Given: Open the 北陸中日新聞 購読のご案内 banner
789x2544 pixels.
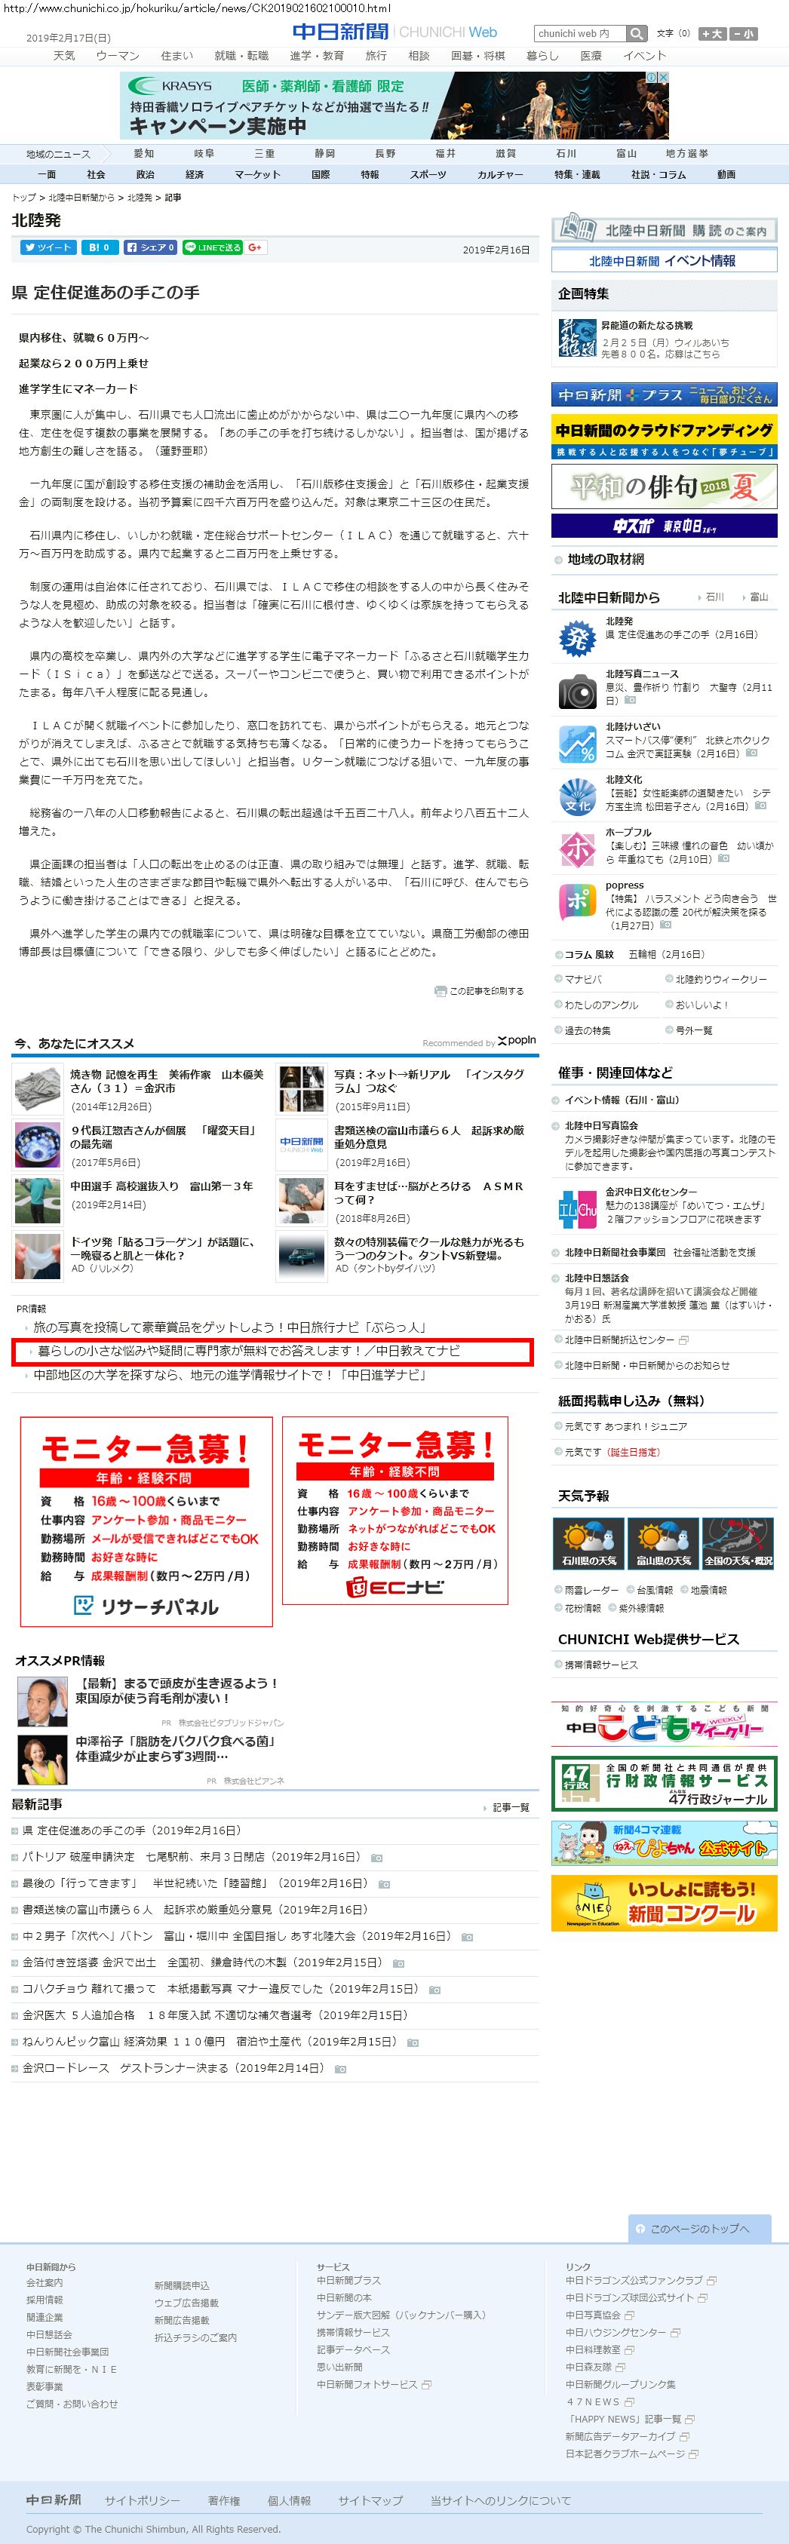Looking at the screenshot, I should click(664, 229).
